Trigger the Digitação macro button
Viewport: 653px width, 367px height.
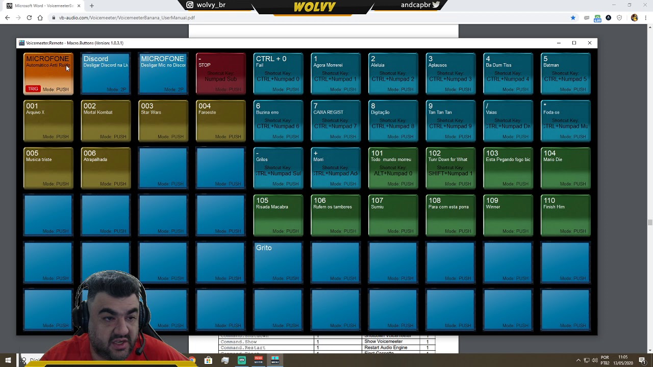393,121
